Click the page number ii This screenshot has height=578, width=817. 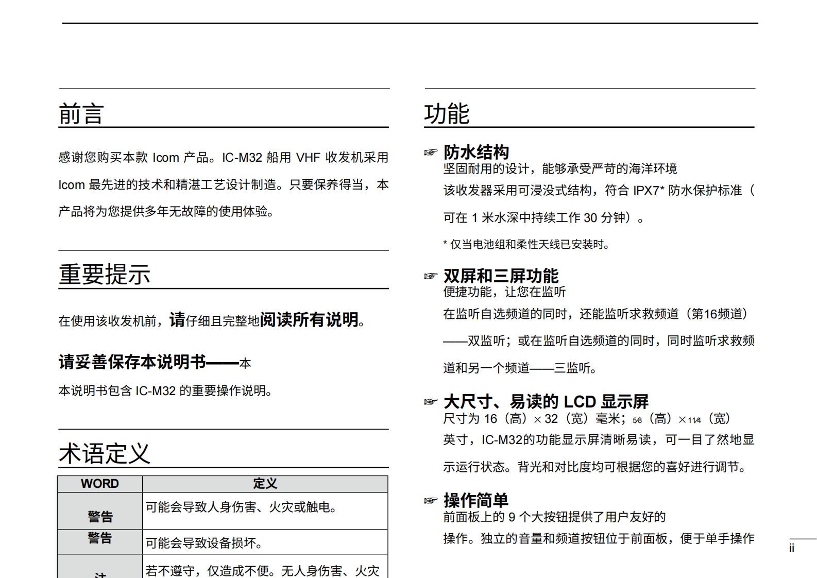[792, 549]
